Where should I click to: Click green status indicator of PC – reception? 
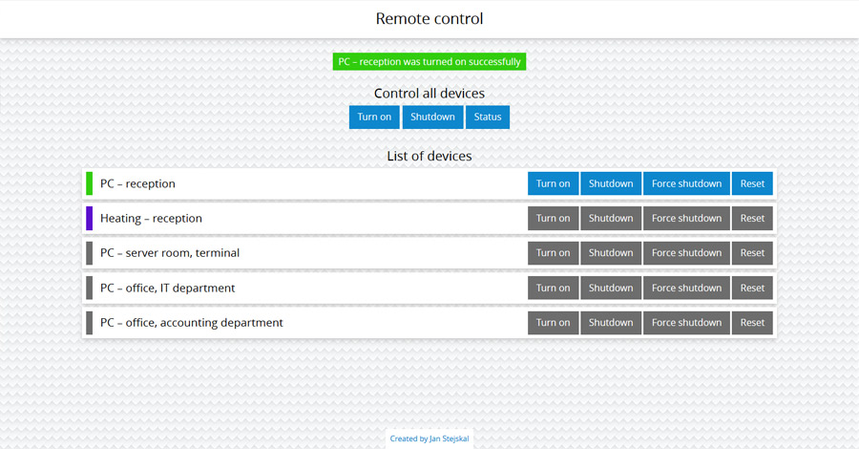click(90, 183)
